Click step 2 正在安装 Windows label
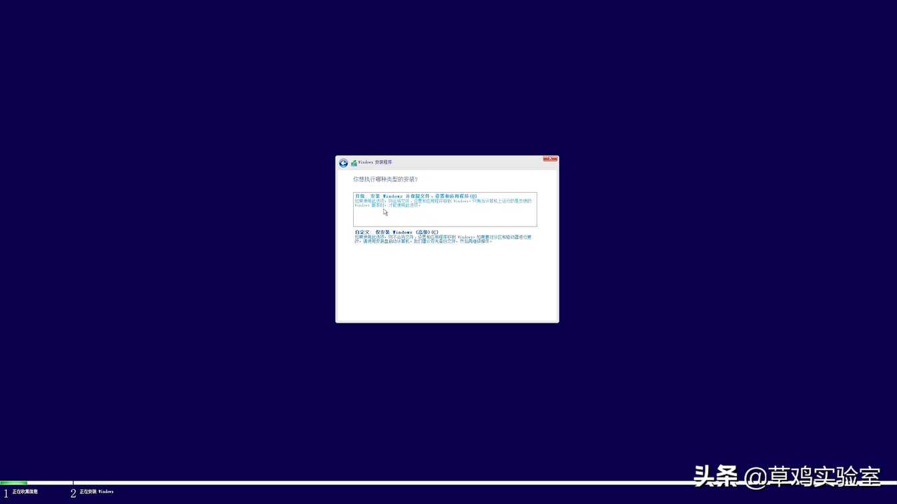The image size is (897, 504). click(97, 492)
